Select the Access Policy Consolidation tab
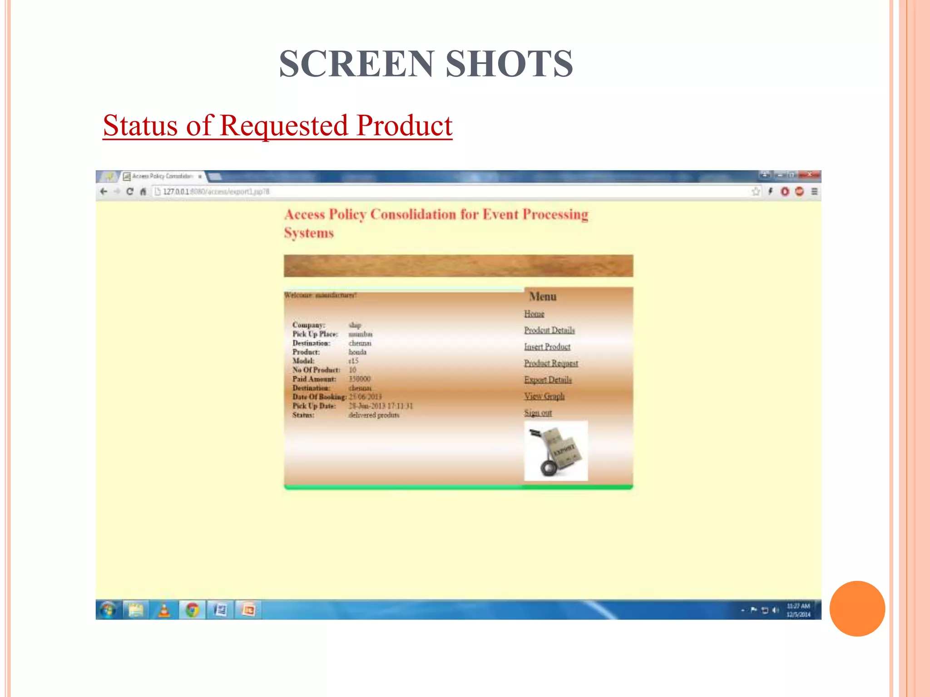930x697 pixels. pos(162,176)
